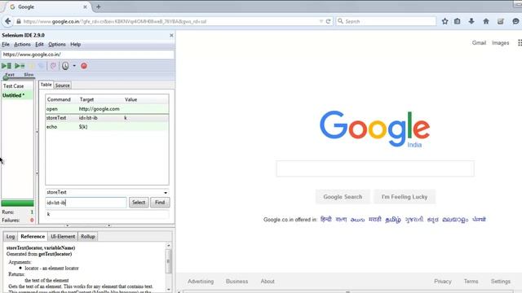This screenshot has width=522, height=293.
Task: Click the Google logo
Action: (375, 129)
